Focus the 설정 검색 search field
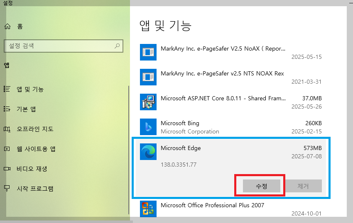The image size is (353, 223). pyautogui.click(x=64, y=46)
